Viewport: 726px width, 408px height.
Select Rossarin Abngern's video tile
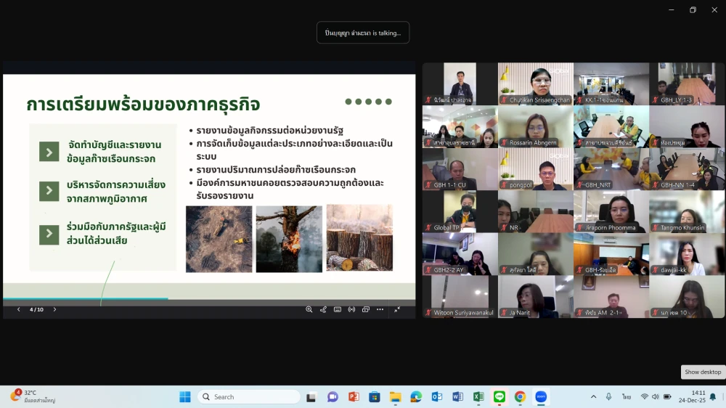[536, 126]
